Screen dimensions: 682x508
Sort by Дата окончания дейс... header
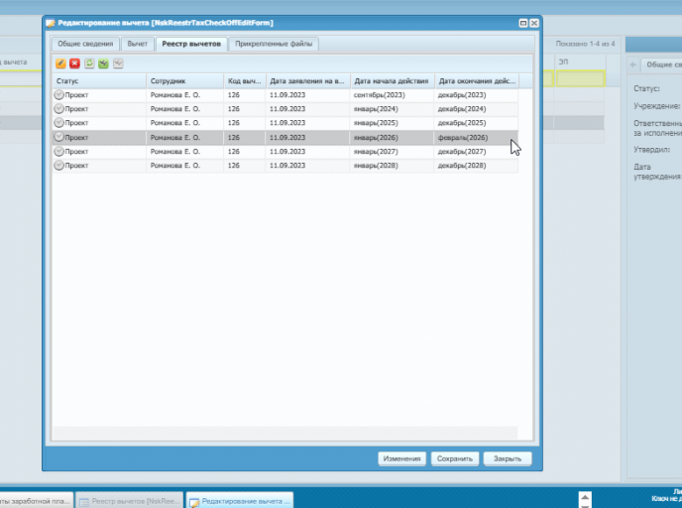click(477, 81)
